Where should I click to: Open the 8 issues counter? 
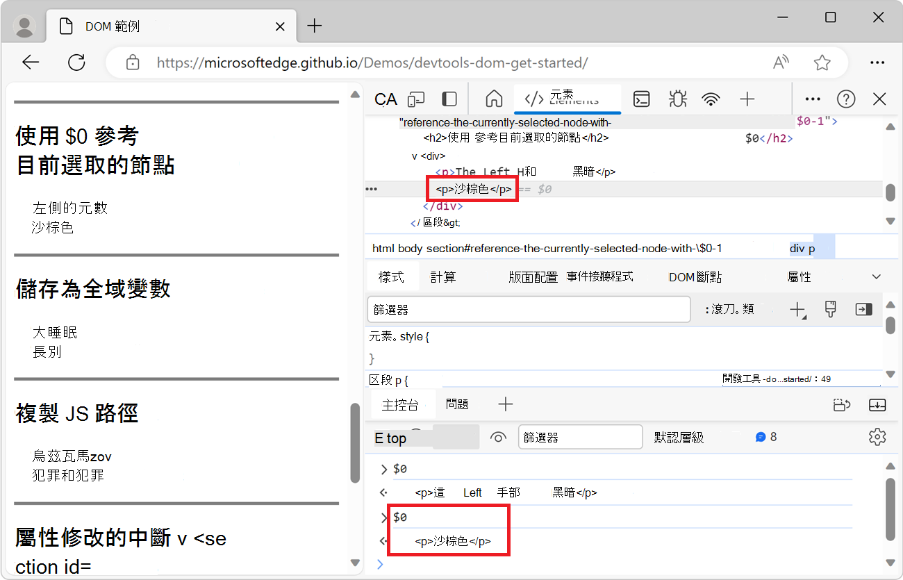[766, 438]
